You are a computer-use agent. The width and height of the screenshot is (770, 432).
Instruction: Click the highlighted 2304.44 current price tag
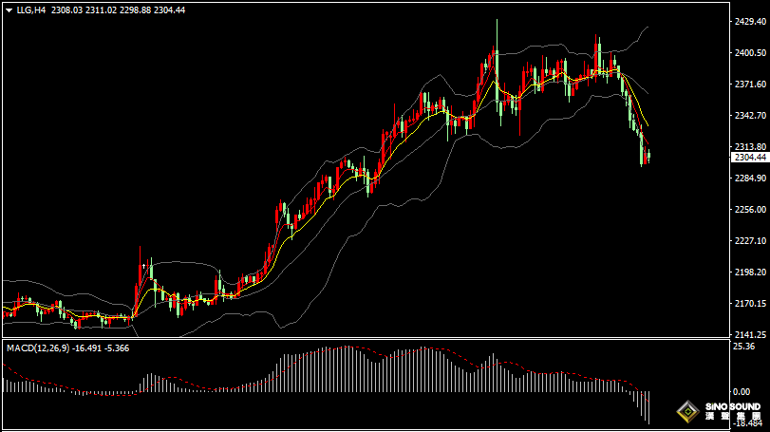pos(749,158)
